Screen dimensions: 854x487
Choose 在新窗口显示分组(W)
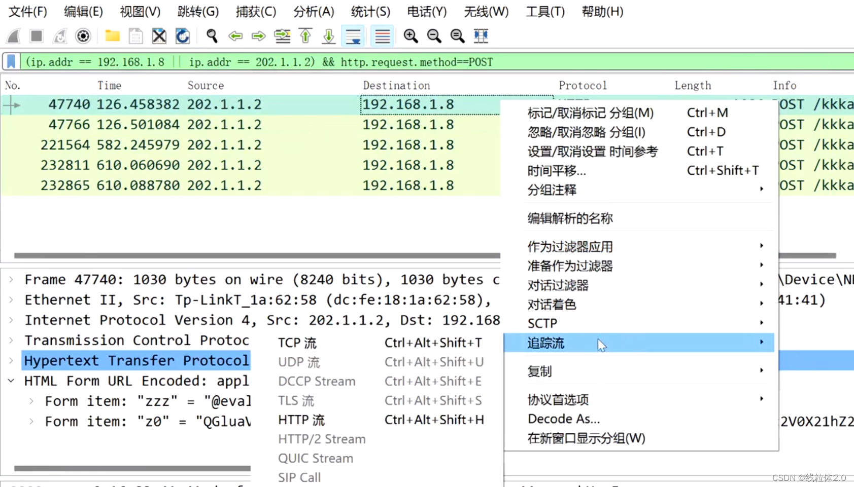click(639, 438)
